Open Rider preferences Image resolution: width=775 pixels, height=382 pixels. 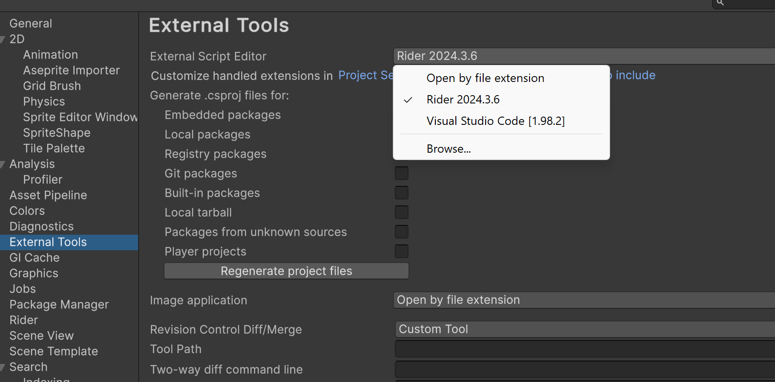coord(24,320)
